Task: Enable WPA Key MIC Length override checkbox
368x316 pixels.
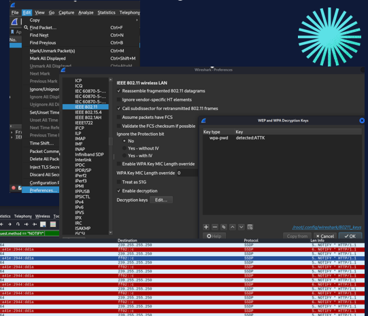Action: tap(119, 164)
